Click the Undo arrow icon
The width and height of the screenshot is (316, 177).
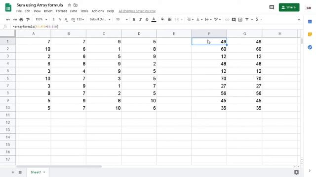coord(8,20)
